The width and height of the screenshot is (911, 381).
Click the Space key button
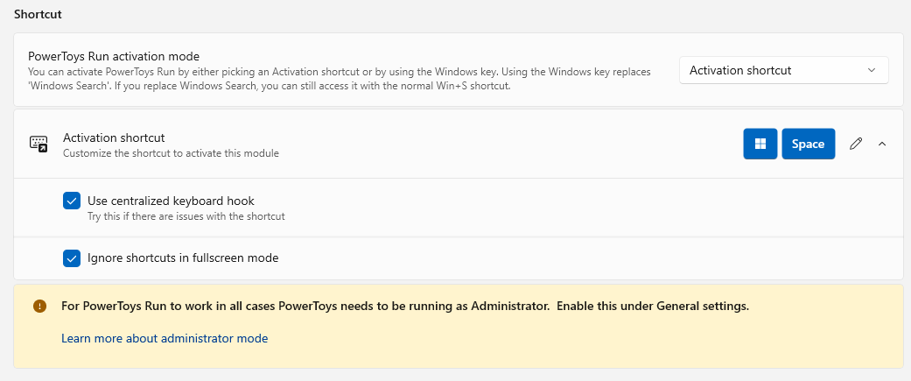pos(808,145)
